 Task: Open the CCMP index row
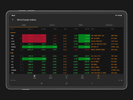click(66, 41)
